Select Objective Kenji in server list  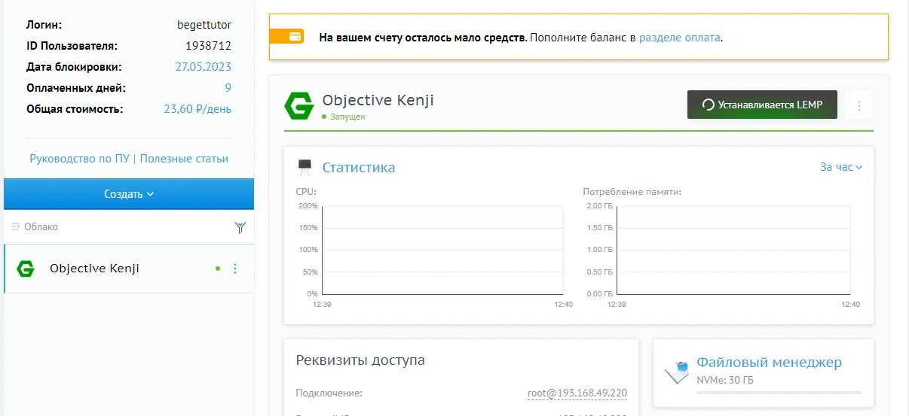point(129,269)
